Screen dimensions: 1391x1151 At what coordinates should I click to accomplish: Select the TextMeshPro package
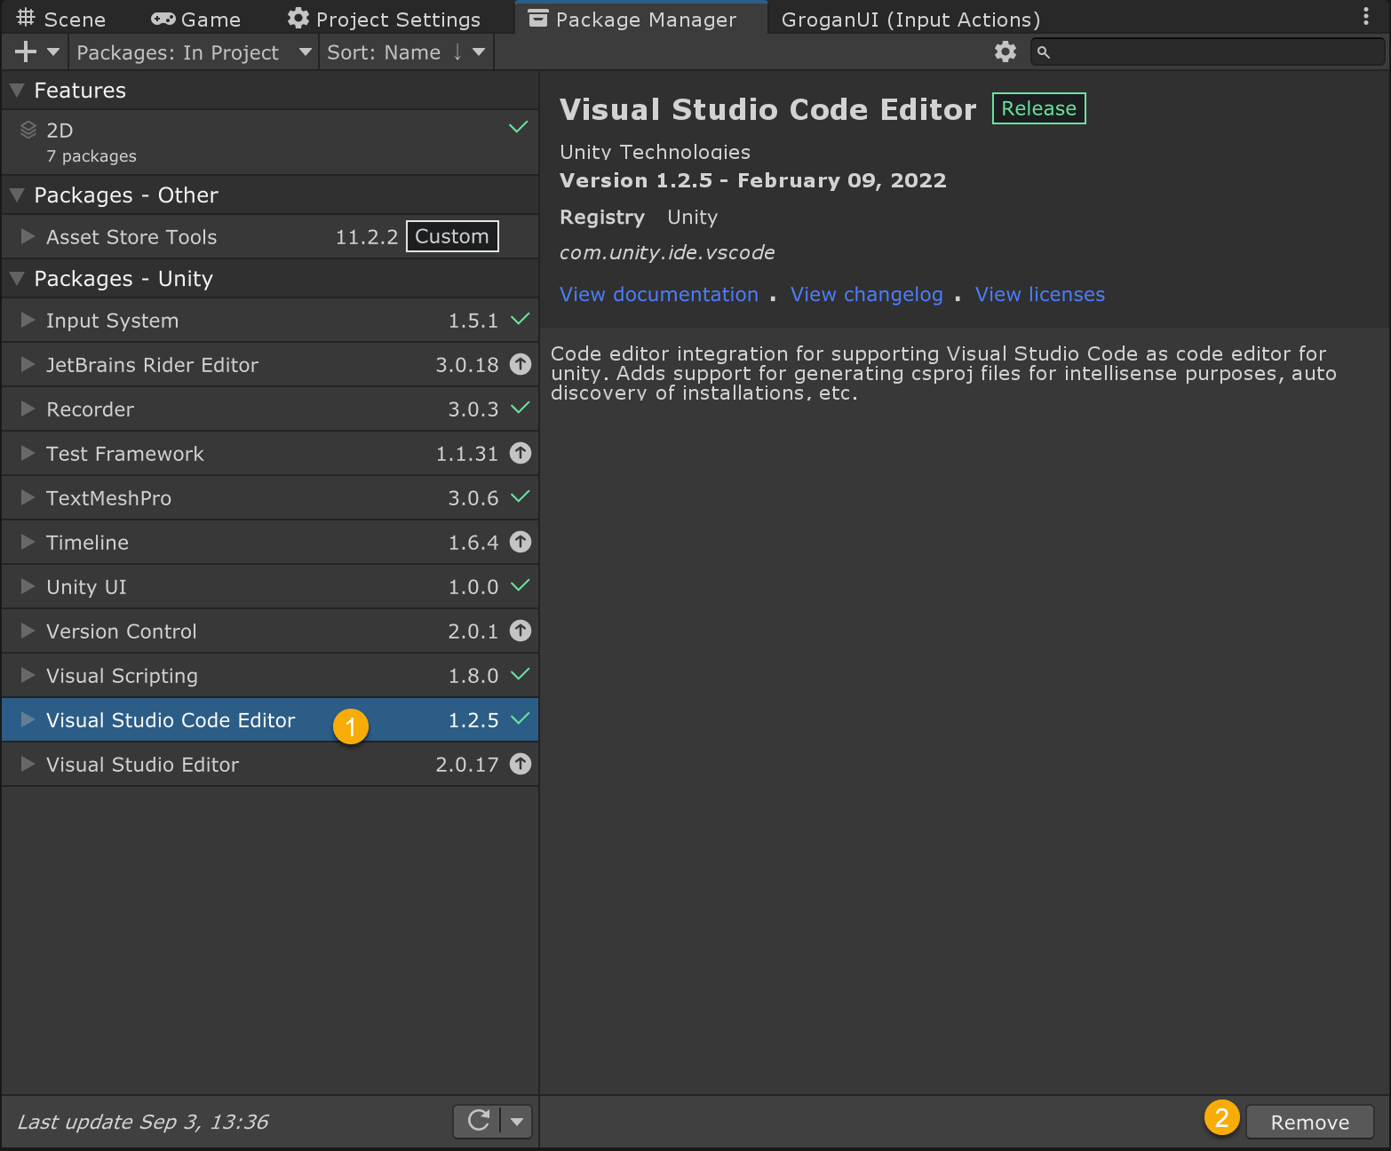pyautogui.click(x=270, y=498)
